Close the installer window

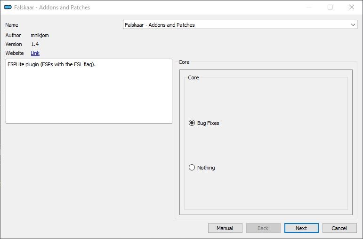351,7
